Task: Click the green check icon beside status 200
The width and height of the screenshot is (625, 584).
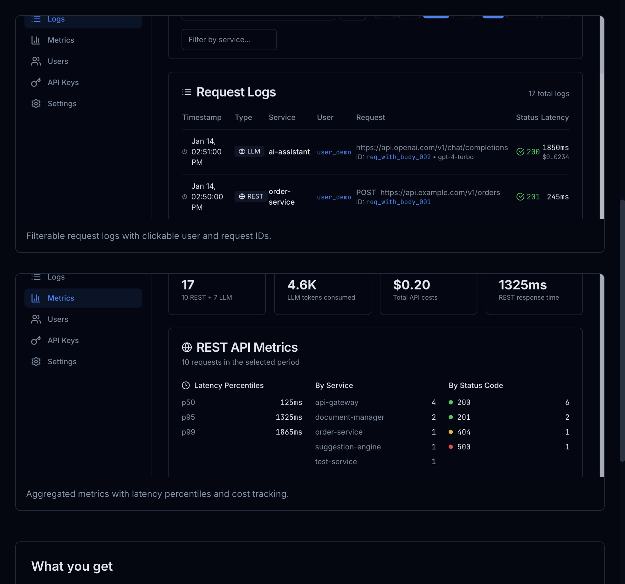Action: (x=520, y=152)
